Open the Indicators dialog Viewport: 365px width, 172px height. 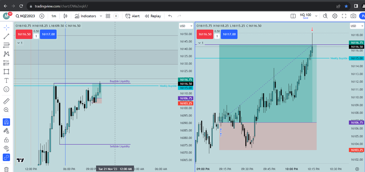pos(85,16)
